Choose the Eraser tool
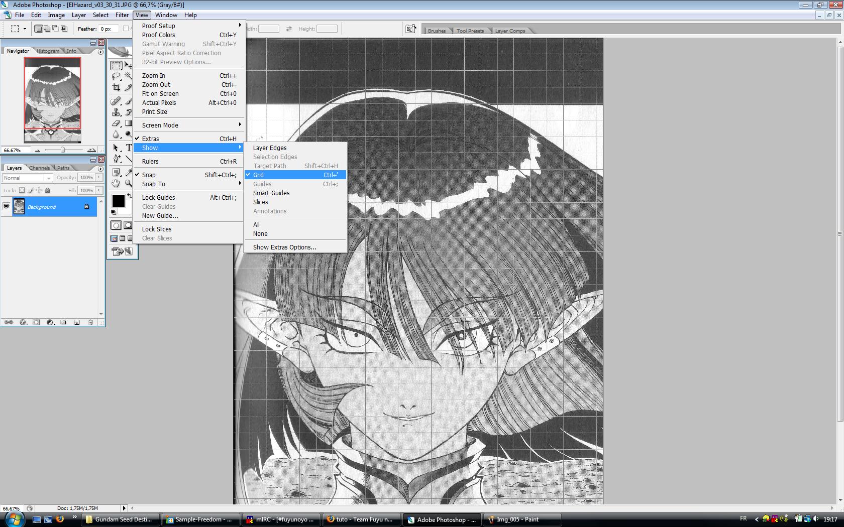 [116, 123]
